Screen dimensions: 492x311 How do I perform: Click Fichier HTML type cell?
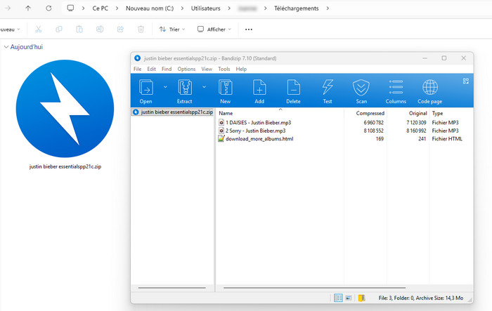click(x=447, y=139)
